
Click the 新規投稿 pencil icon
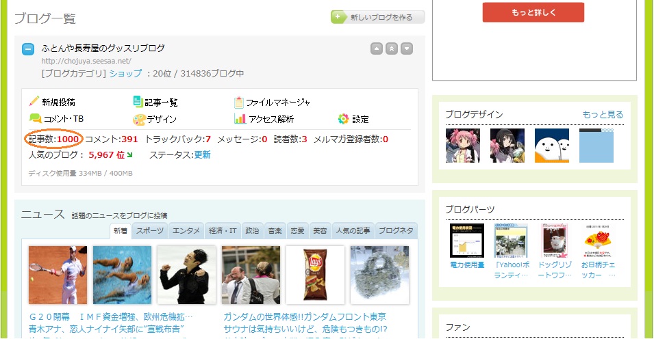[x=34, y=101]
